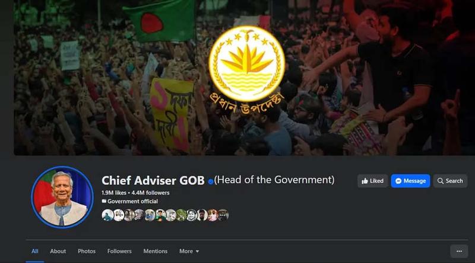The image size is (475, 263).
Task: Click the 4.4M followers link
Action: [151, 193]
